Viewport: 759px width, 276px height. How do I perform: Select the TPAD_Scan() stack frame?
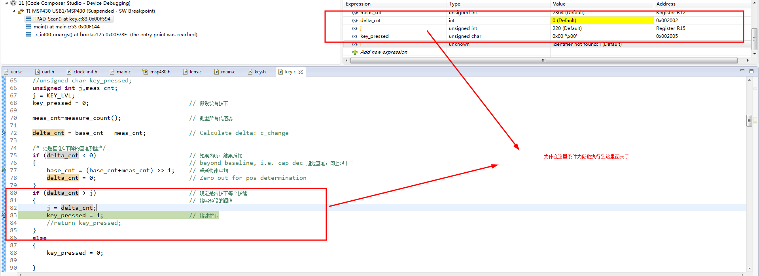coord(72,19)
